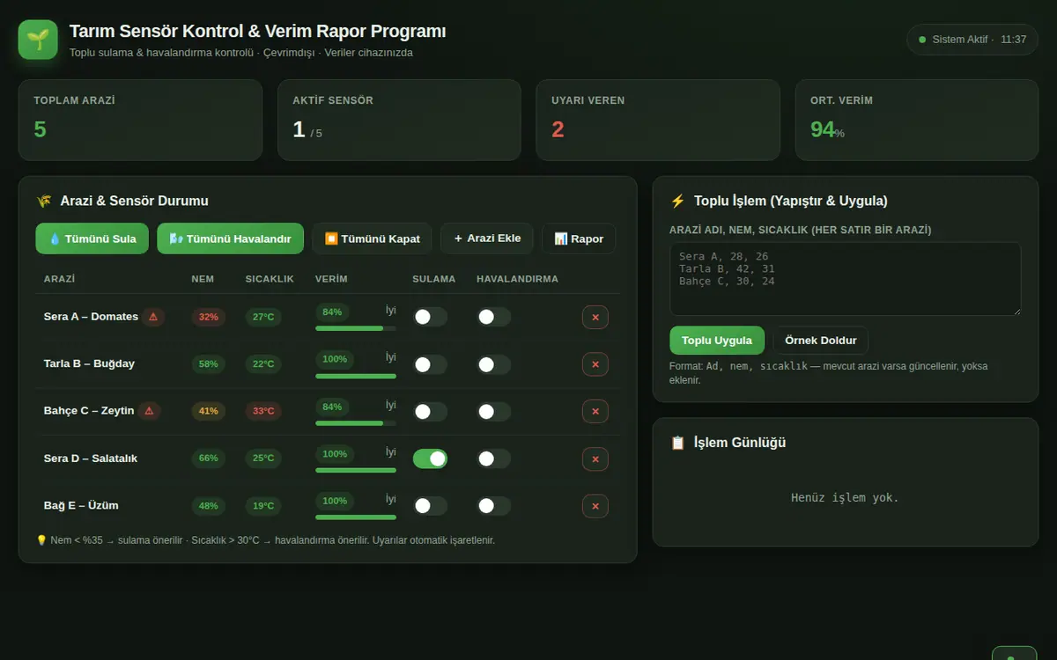
Task: Click the 'Henüz işlem yok.' log message
Action: (846, 498)
